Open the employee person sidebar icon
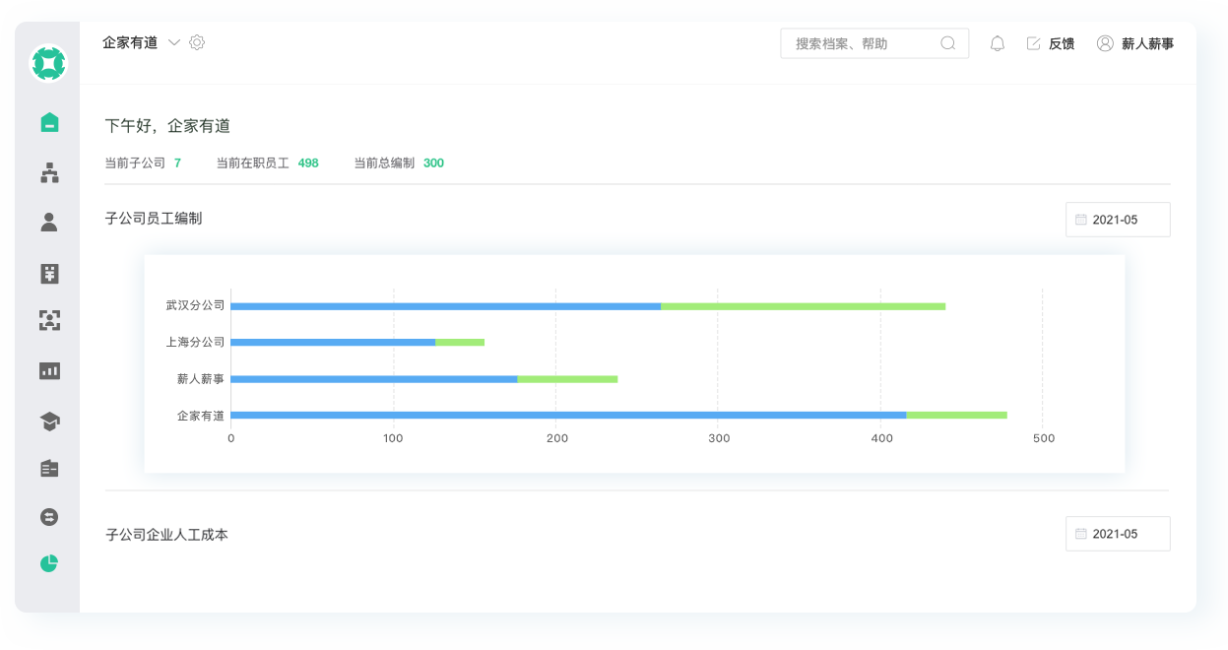Viewport: 1228px width, 650px height. (x=49, y=222)
